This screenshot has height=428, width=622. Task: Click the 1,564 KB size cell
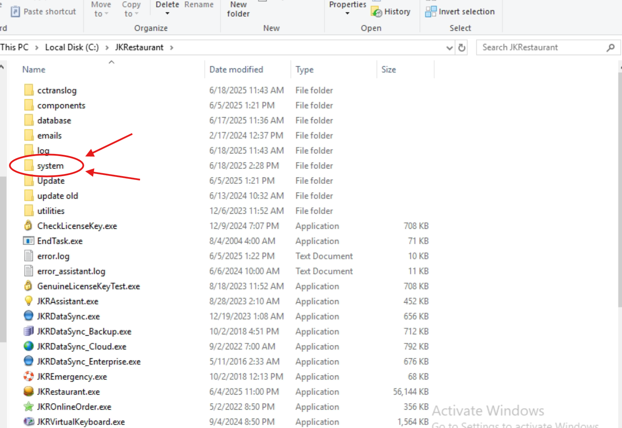(413, 422)
